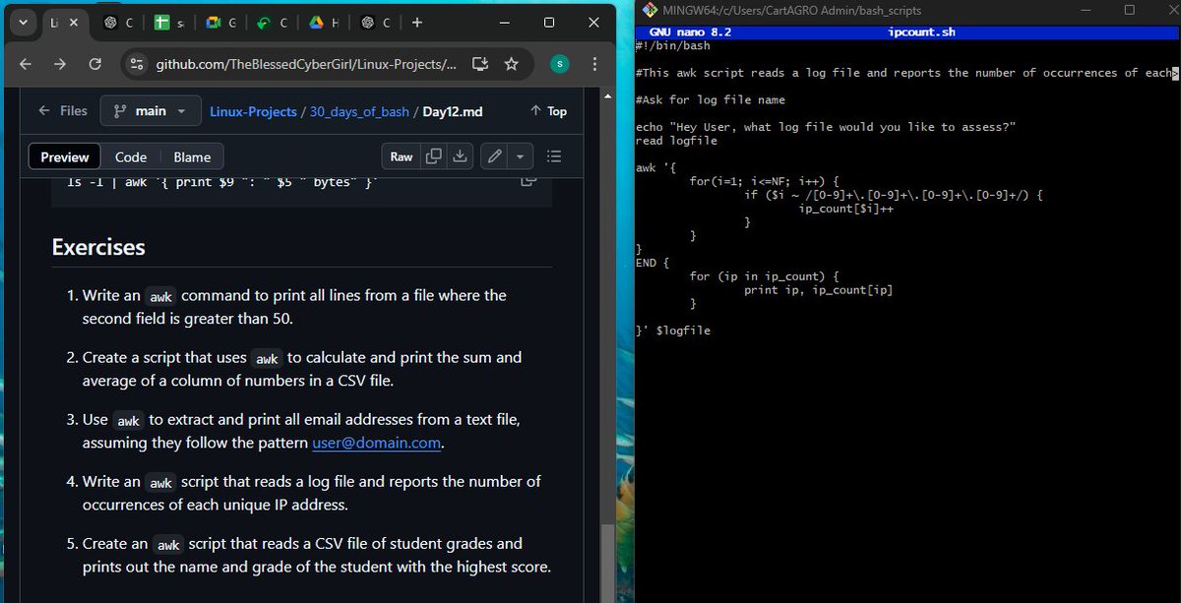Click the Raw button
This screenshot has width=1181, height=603.
click(x=401, y=155)
